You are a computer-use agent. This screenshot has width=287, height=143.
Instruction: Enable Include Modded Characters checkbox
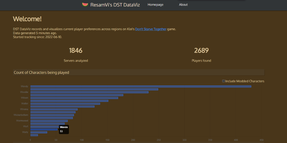click(223, 81)
